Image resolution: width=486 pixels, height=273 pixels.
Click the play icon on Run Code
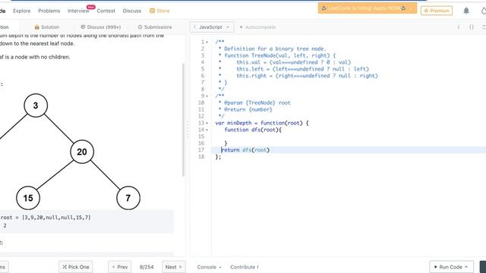click(x=435, y=267)
